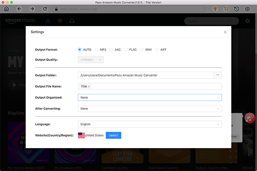The height and width of the screenshot is (171, 257).
Task: Click Select for website country/region
Action: 113,135
